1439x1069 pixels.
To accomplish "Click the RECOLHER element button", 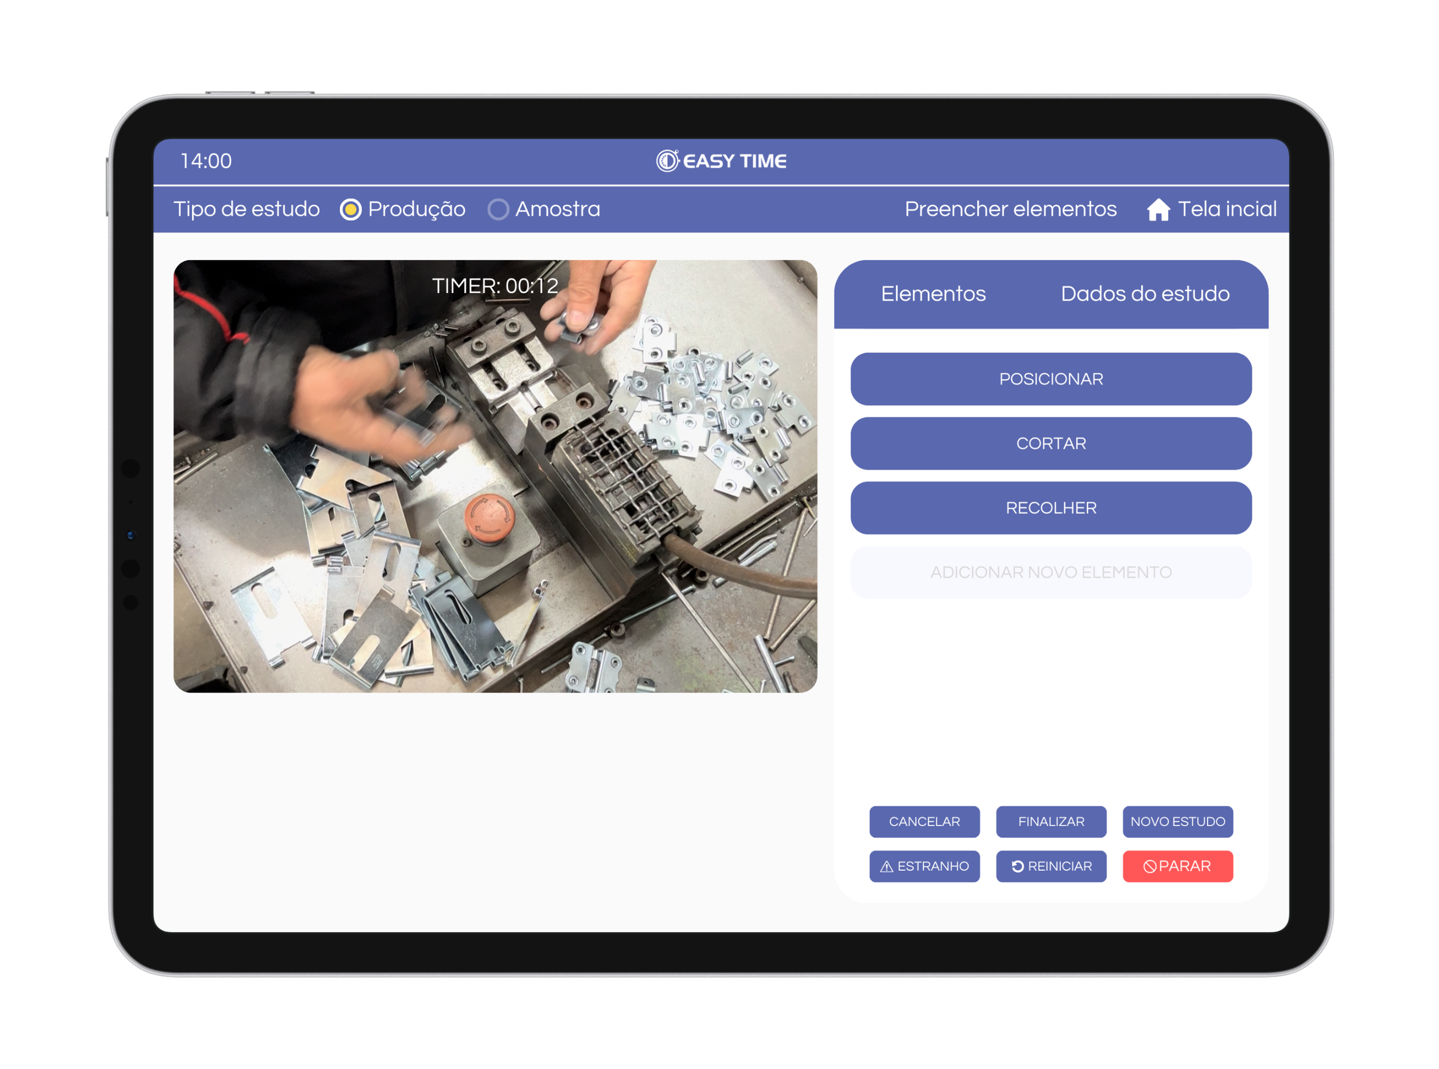I will pos(1051,508).
